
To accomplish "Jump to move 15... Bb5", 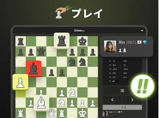I will point(125,73).
